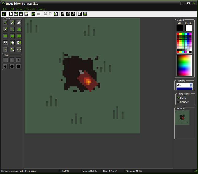Open the Transform menu
198x174 pixels.
coord(30,9)
